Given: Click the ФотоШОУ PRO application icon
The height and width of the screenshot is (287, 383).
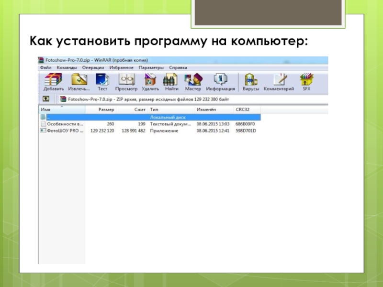Looking at the screenshot, I should point(43,131).
